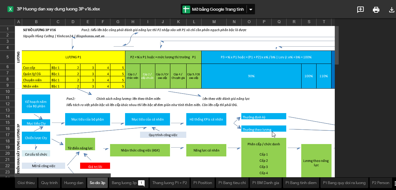The height and width of the screenshot is (190, 396).
Task: Open comment badge on Bang luong 3p
Action: tap(141, 183)
